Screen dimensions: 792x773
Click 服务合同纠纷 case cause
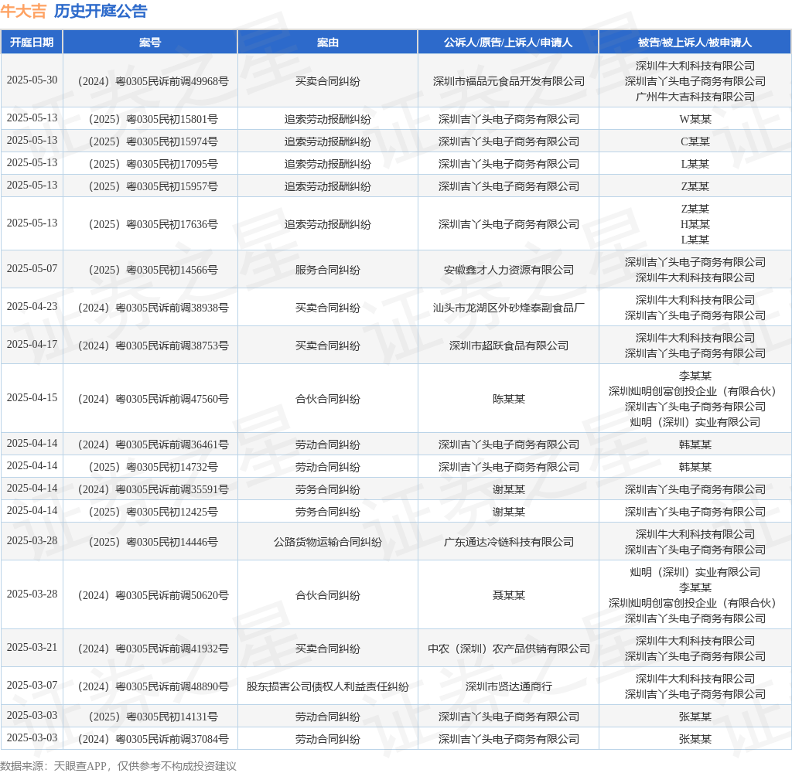(x=327, y=270)
